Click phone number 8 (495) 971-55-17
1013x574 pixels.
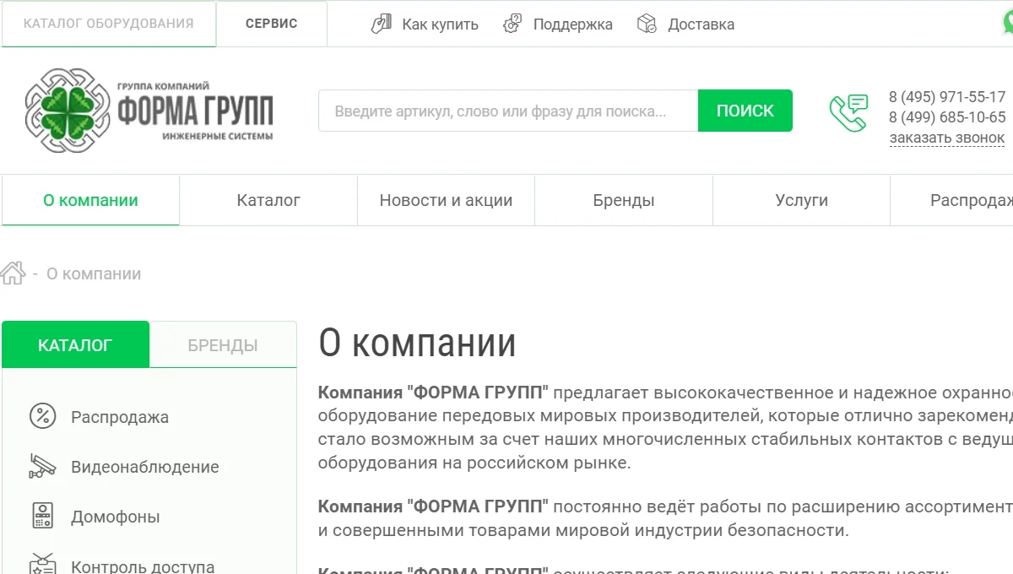[x=947, y=97]
